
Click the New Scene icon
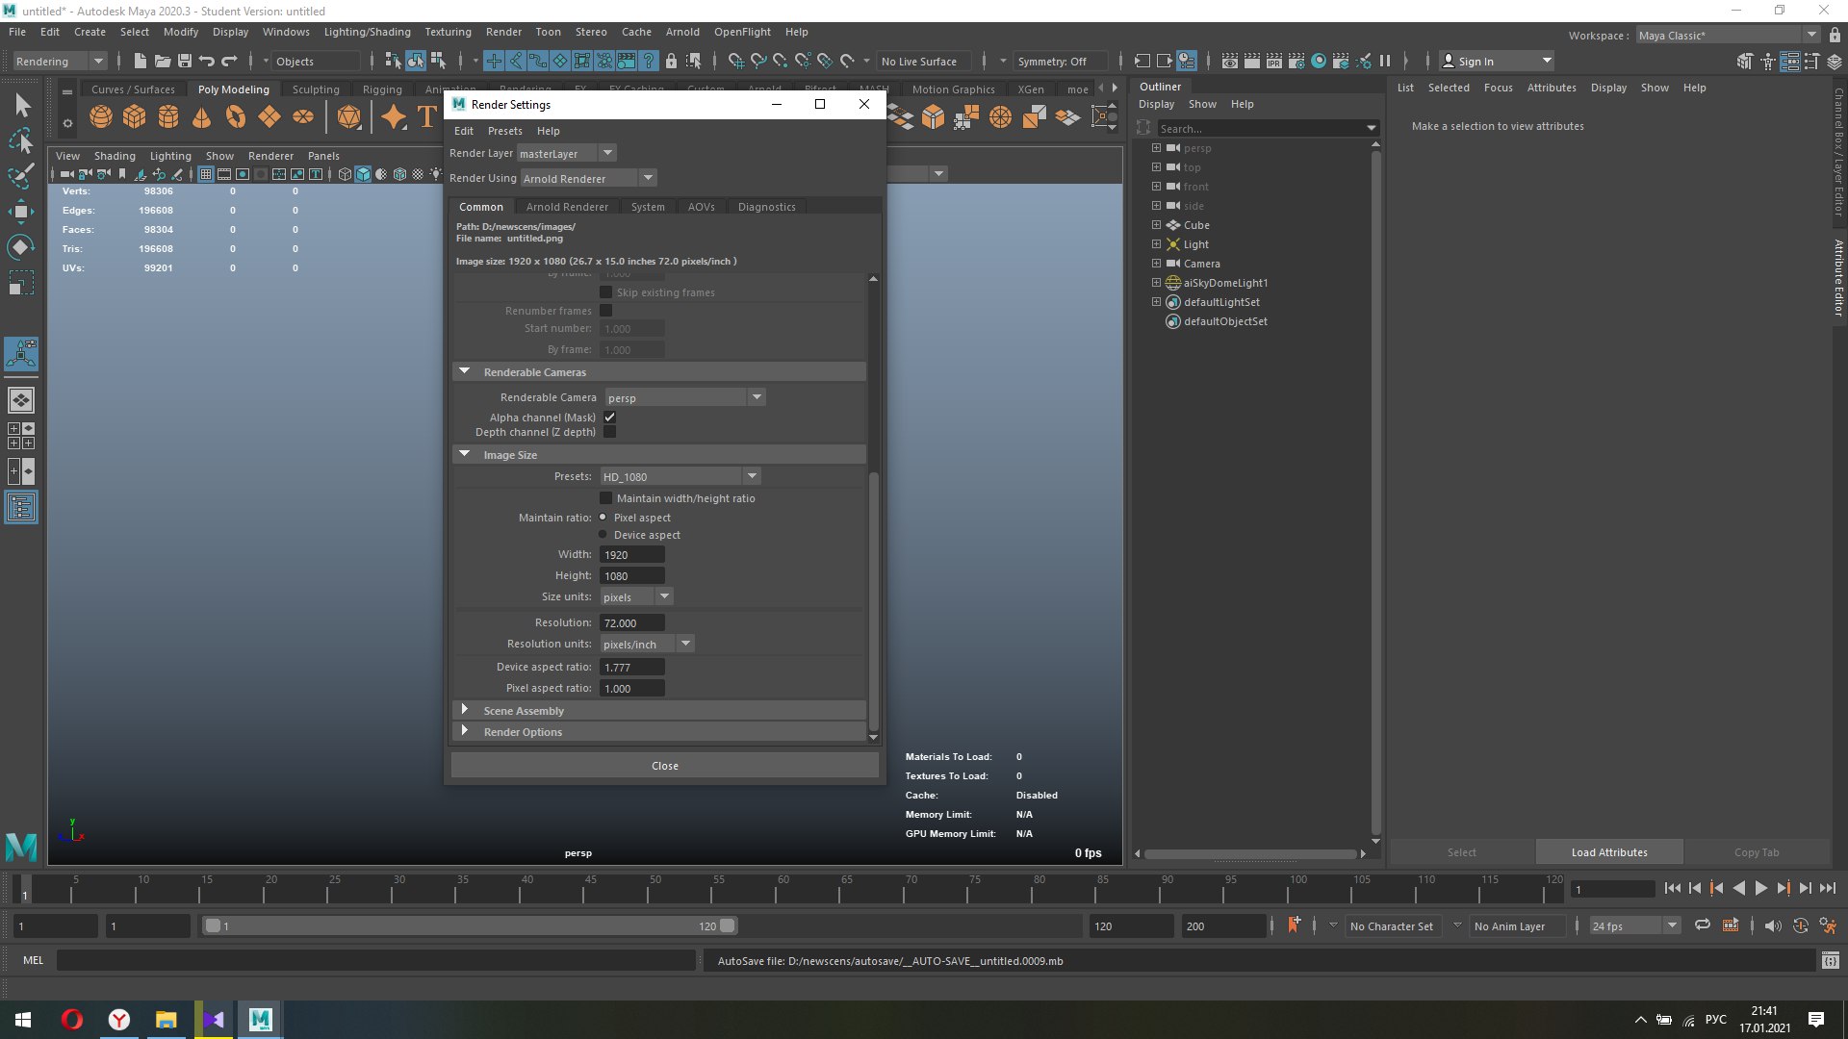(x=141, y=61)
